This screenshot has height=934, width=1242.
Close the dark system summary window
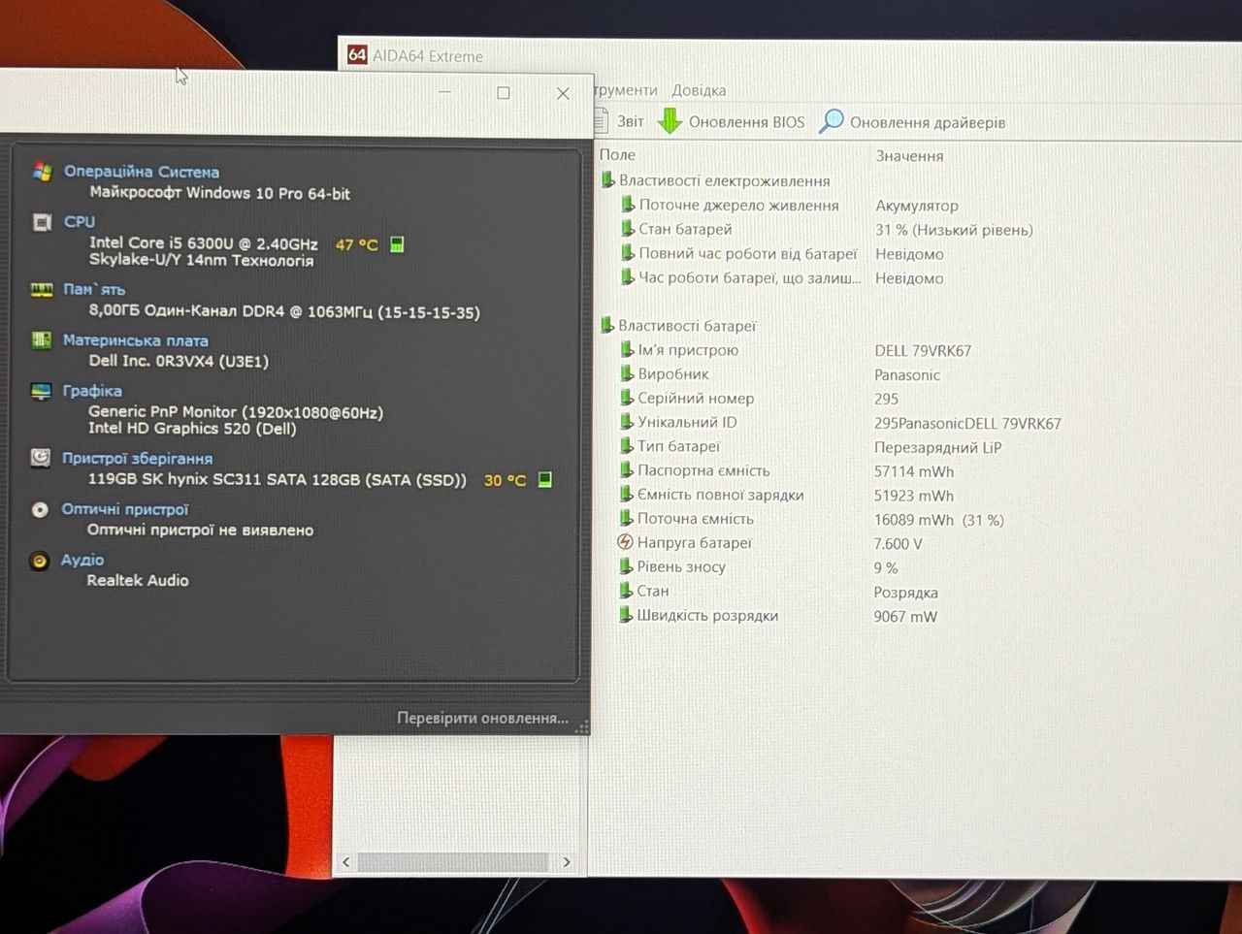click(563, 93)
